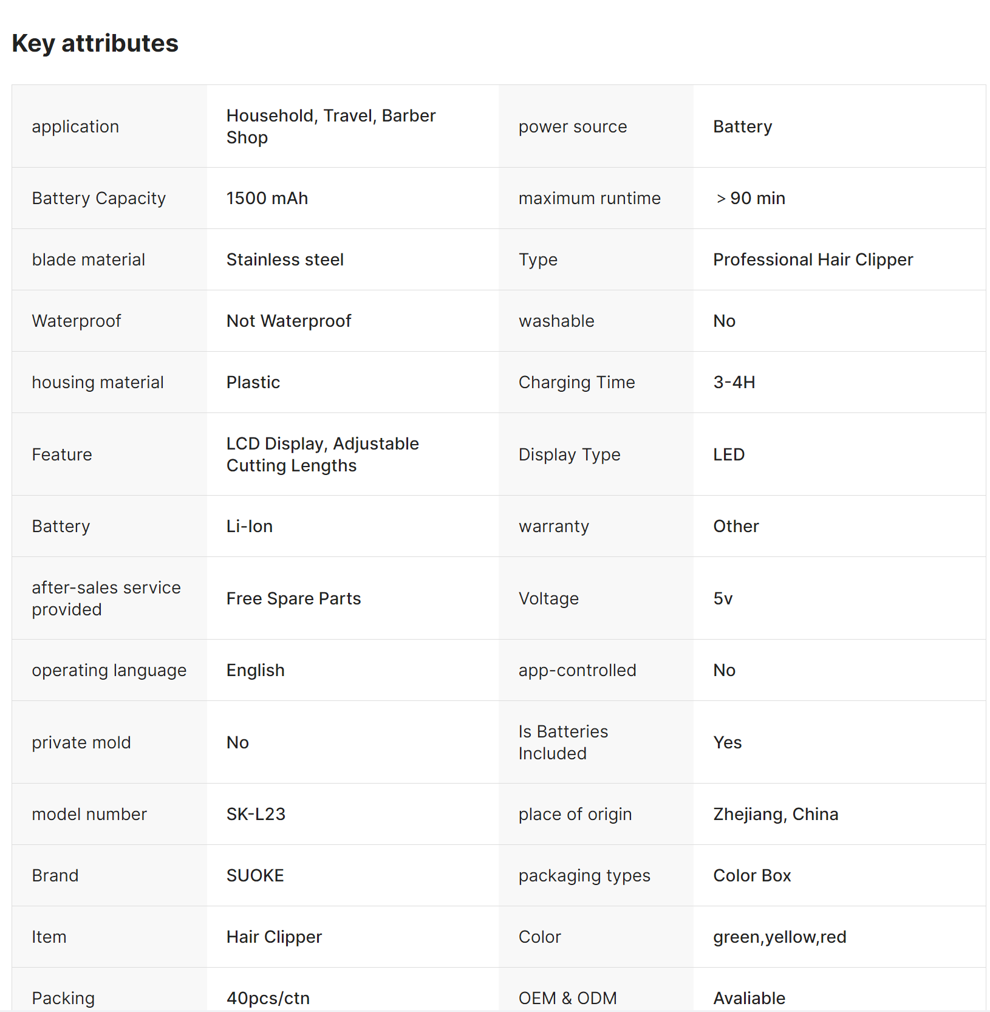Click the 1500 mAh battery capacity value
990x1012 pixels.
coord(267,198)
